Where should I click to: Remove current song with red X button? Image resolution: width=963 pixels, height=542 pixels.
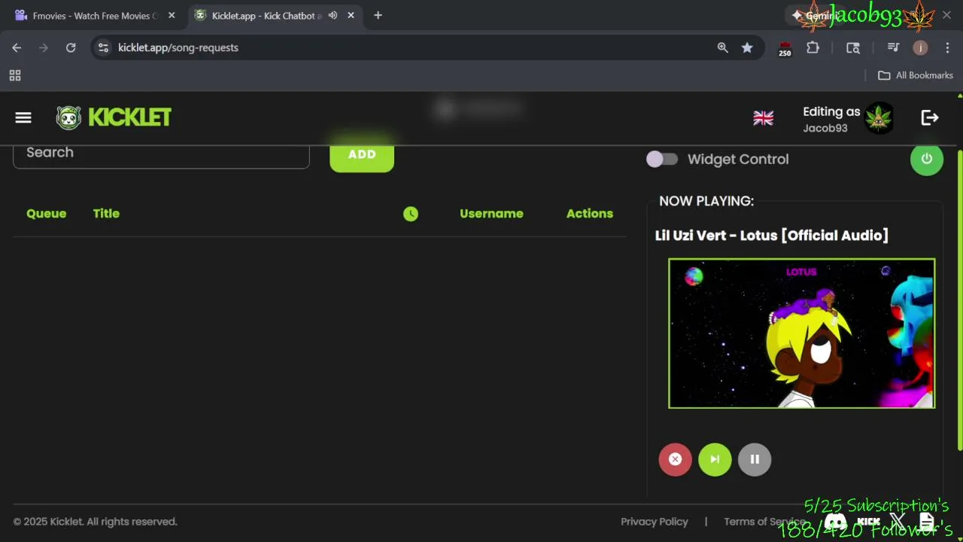pyautogui.click(x=675, y=459)
